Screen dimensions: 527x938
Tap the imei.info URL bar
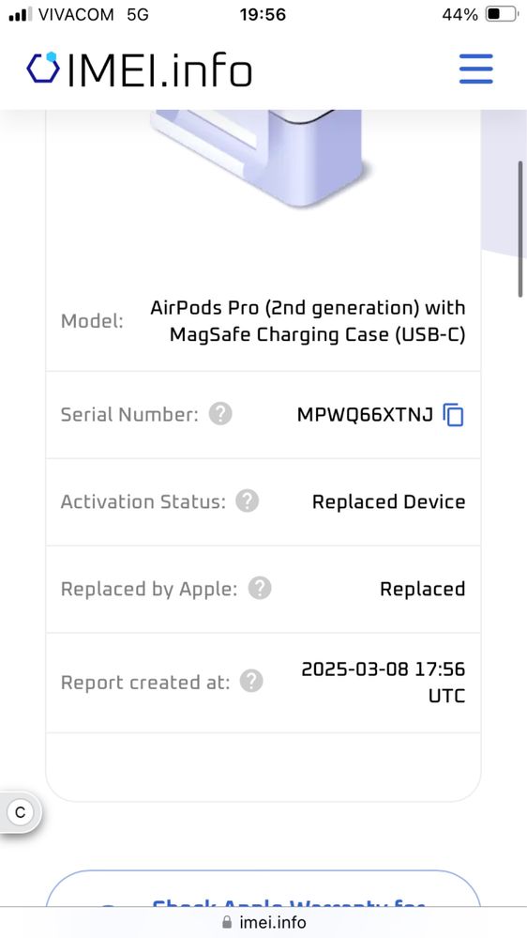pos(263,922)
